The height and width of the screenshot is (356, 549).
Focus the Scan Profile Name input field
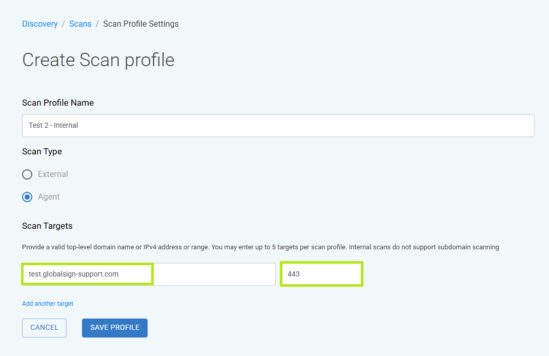(x=278, y=126)
